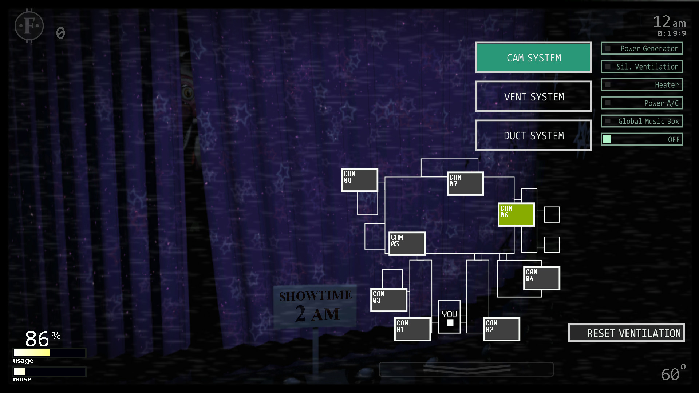Click the CAM SYSTEM panel button
This screenshot has width=699, height=393.
pos(534,57)
